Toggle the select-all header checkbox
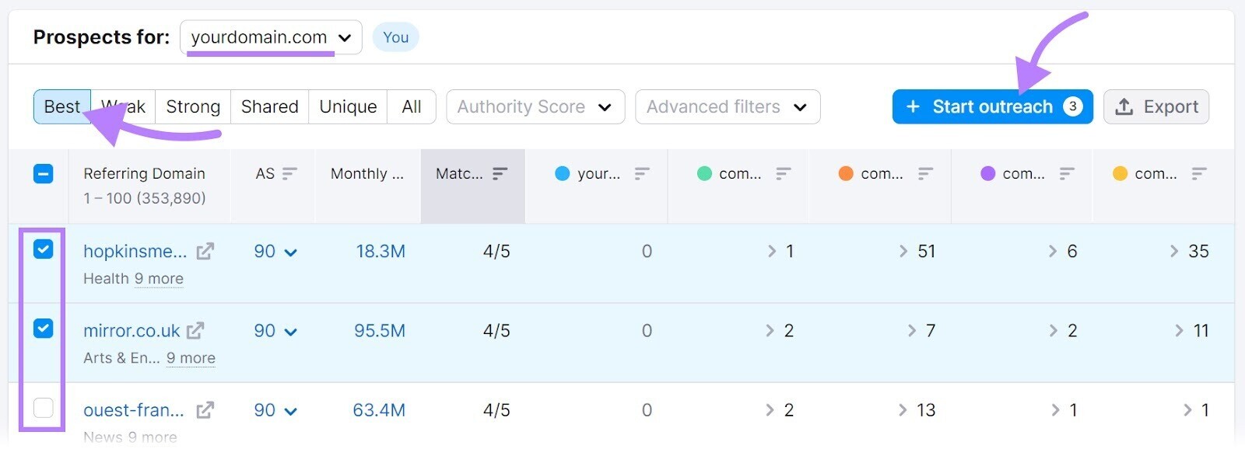The image size is (1245, 456). 44,174
